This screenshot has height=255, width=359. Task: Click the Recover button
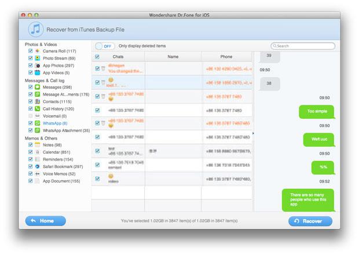coord(310,221)
